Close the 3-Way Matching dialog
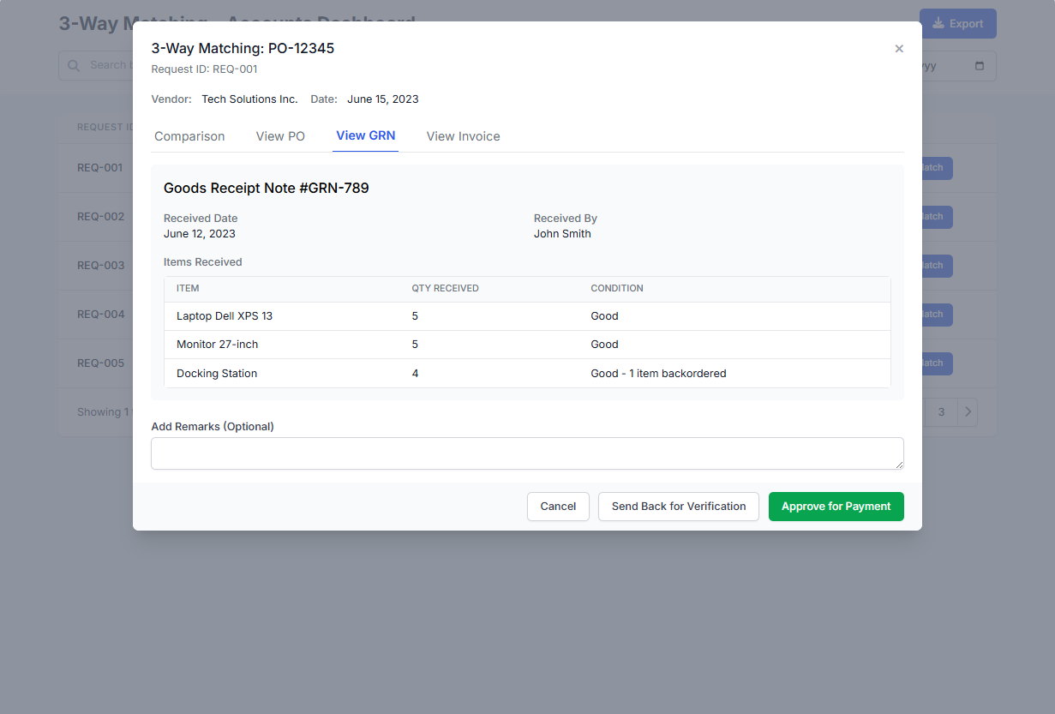Screen dimensions: 1055x714 coord(899,49)
